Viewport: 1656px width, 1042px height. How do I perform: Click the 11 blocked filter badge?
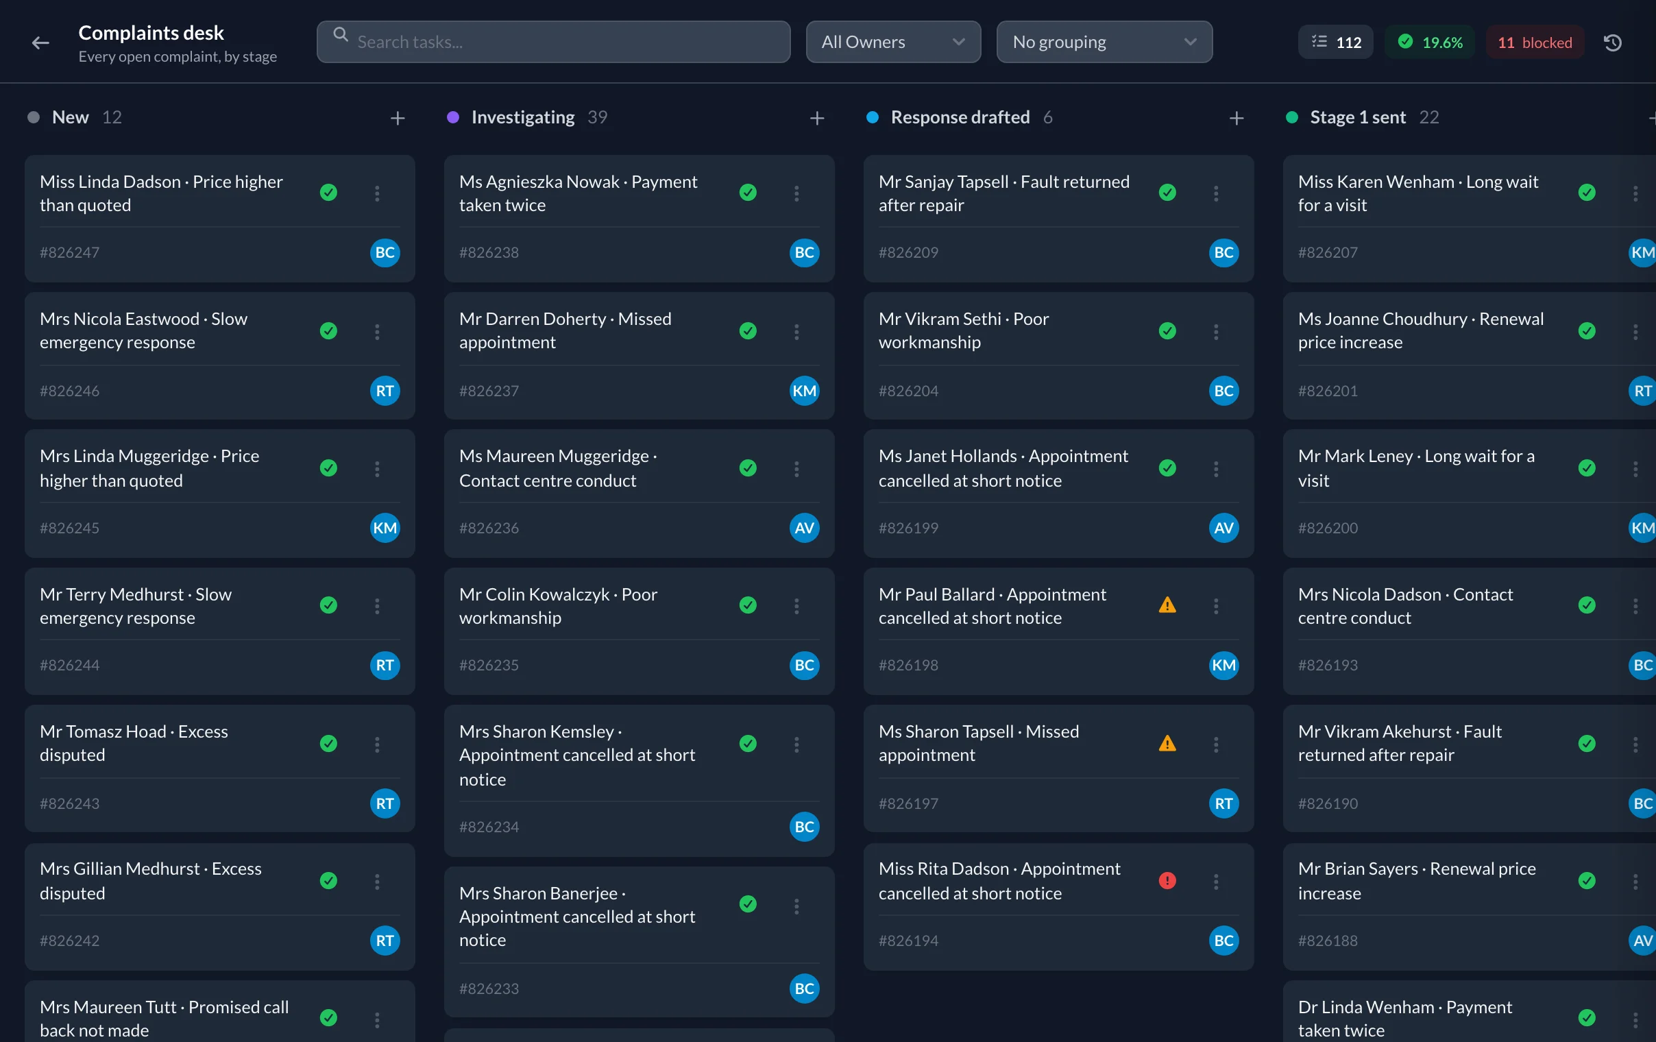[x=1534, y=43]
